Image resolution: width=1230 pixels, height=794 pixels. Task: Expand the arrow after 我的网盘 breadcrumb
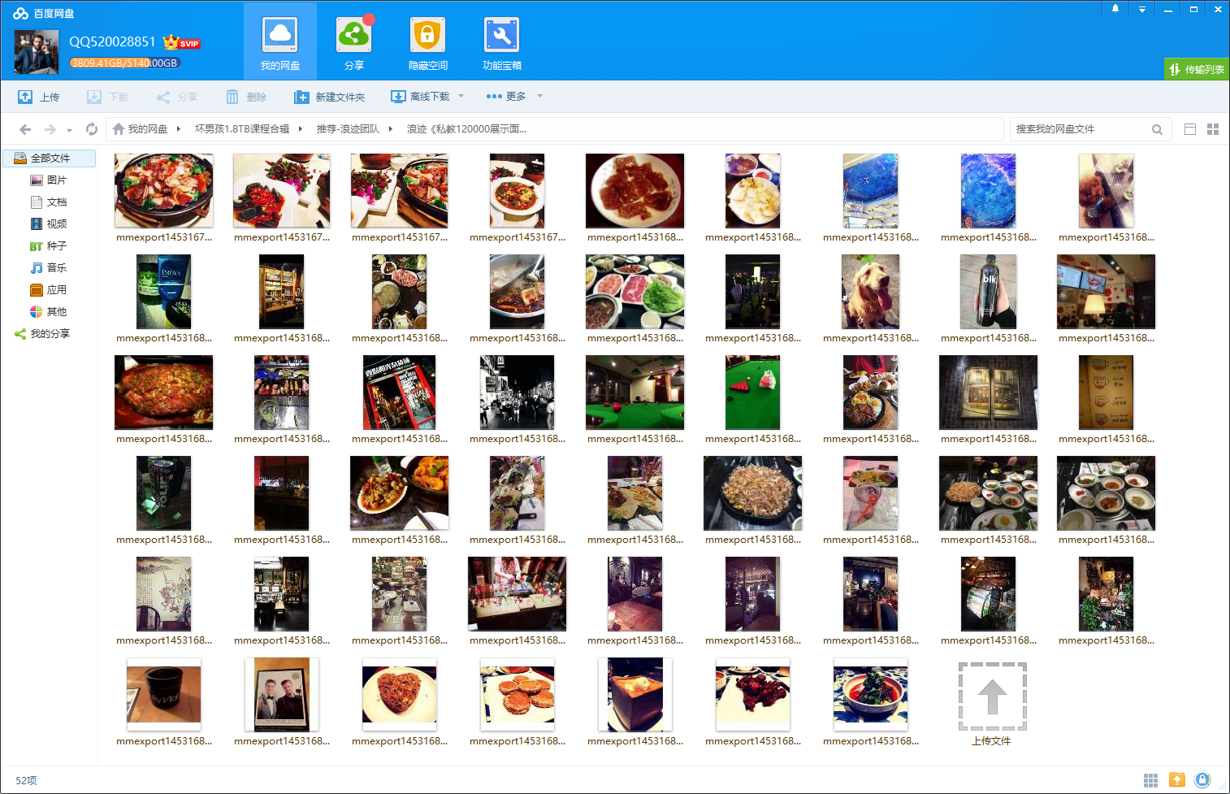(179, 129)
